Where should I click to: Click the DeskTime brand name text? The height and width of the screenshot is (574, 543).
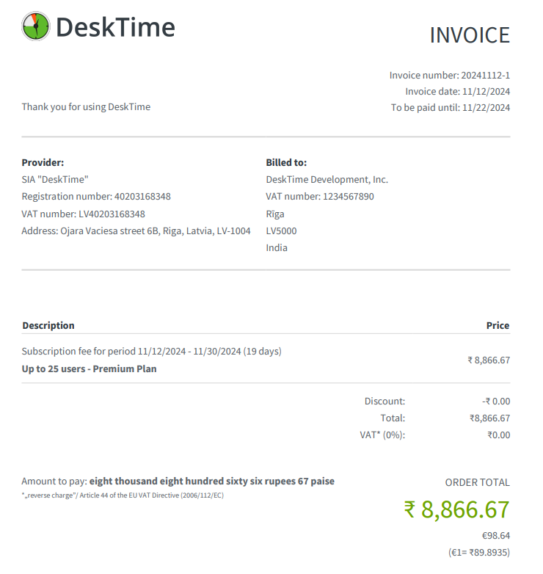tap(115, 27)
